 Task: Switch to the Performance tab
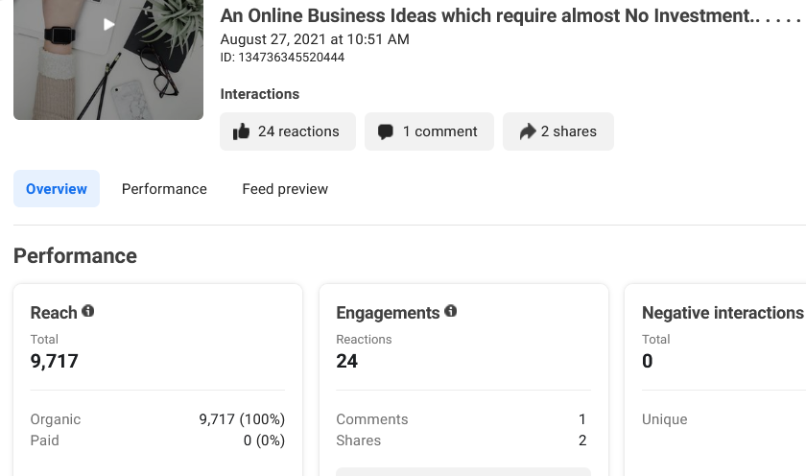[x=164, y=189]
